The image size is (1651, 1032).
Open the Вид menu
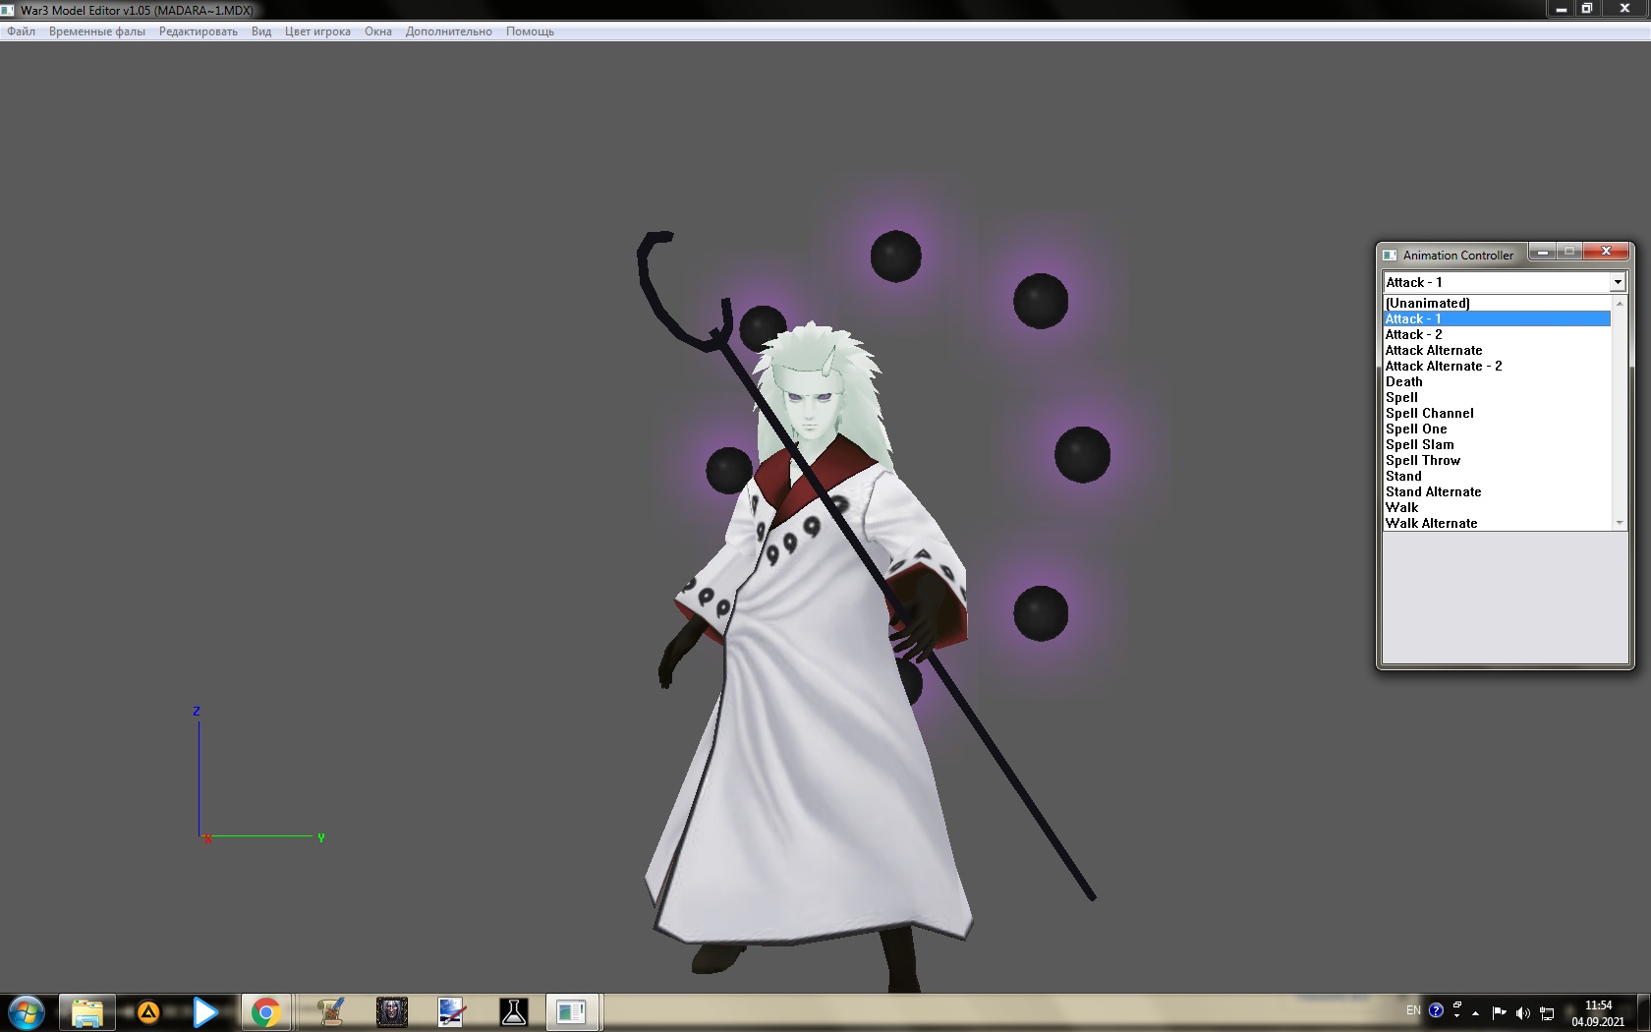261,31
